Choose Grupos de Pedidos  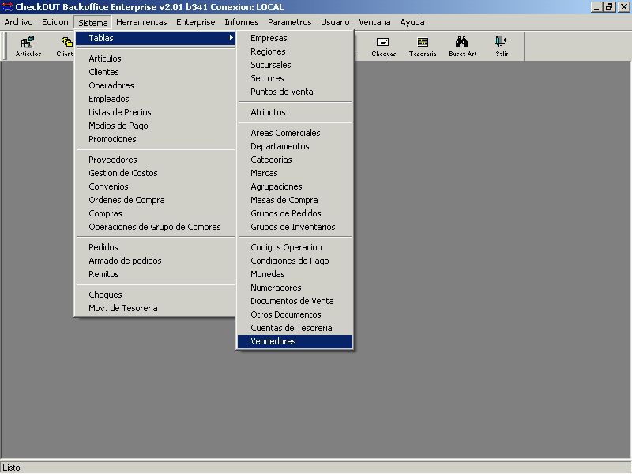[x=295, y=213]
